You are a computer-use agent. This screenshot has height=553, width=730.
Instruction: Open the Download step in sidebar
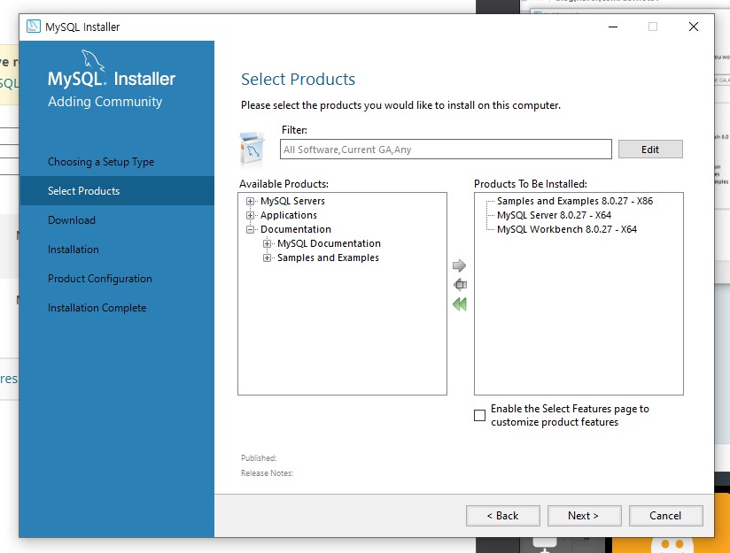coord(72,220)
